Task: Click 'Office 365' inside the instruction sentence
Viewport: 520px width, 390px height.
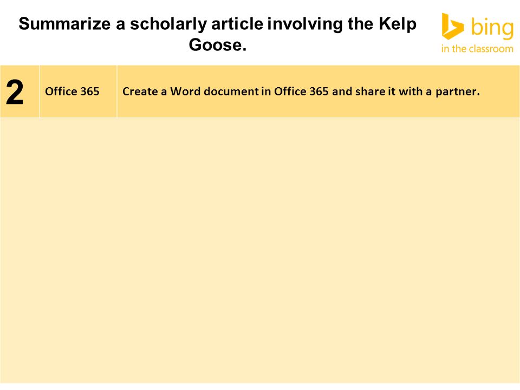Action: [301, 91]
